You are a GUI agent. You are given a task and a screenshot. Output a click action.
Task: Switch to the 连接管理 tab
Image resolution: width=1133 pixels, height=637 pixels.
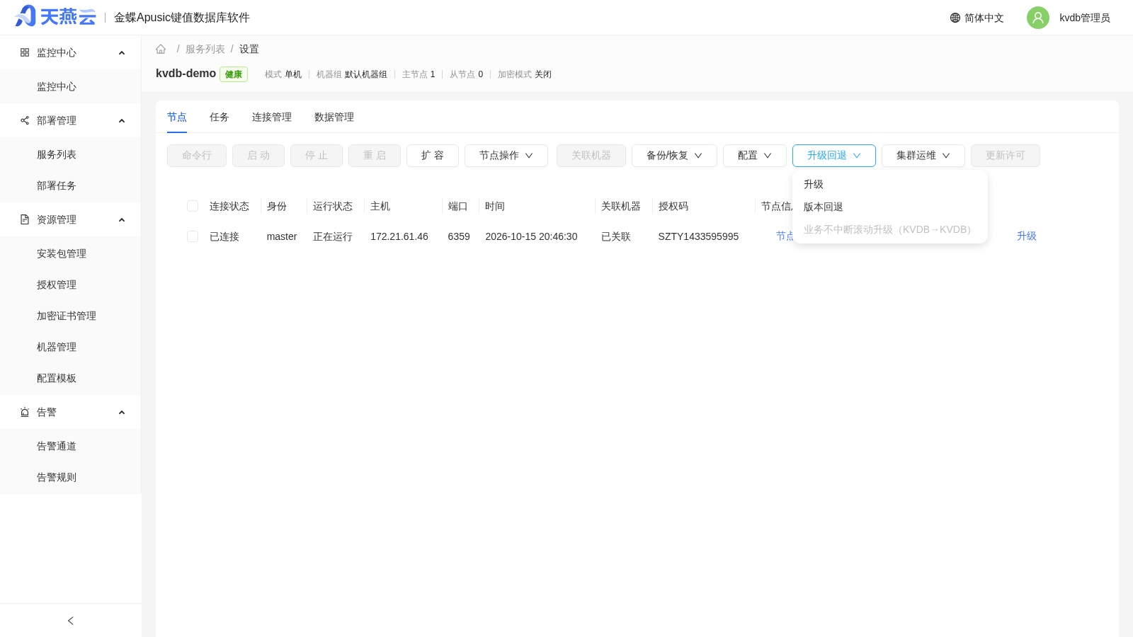pos(272,117)
